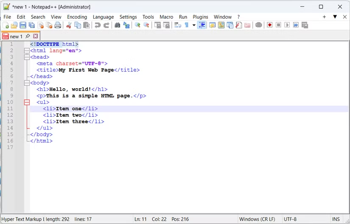The height and width of the screenshot is (224, 350).
Task: Pin the 'new 1' tab with pin icon
Action: coord(28,36)
